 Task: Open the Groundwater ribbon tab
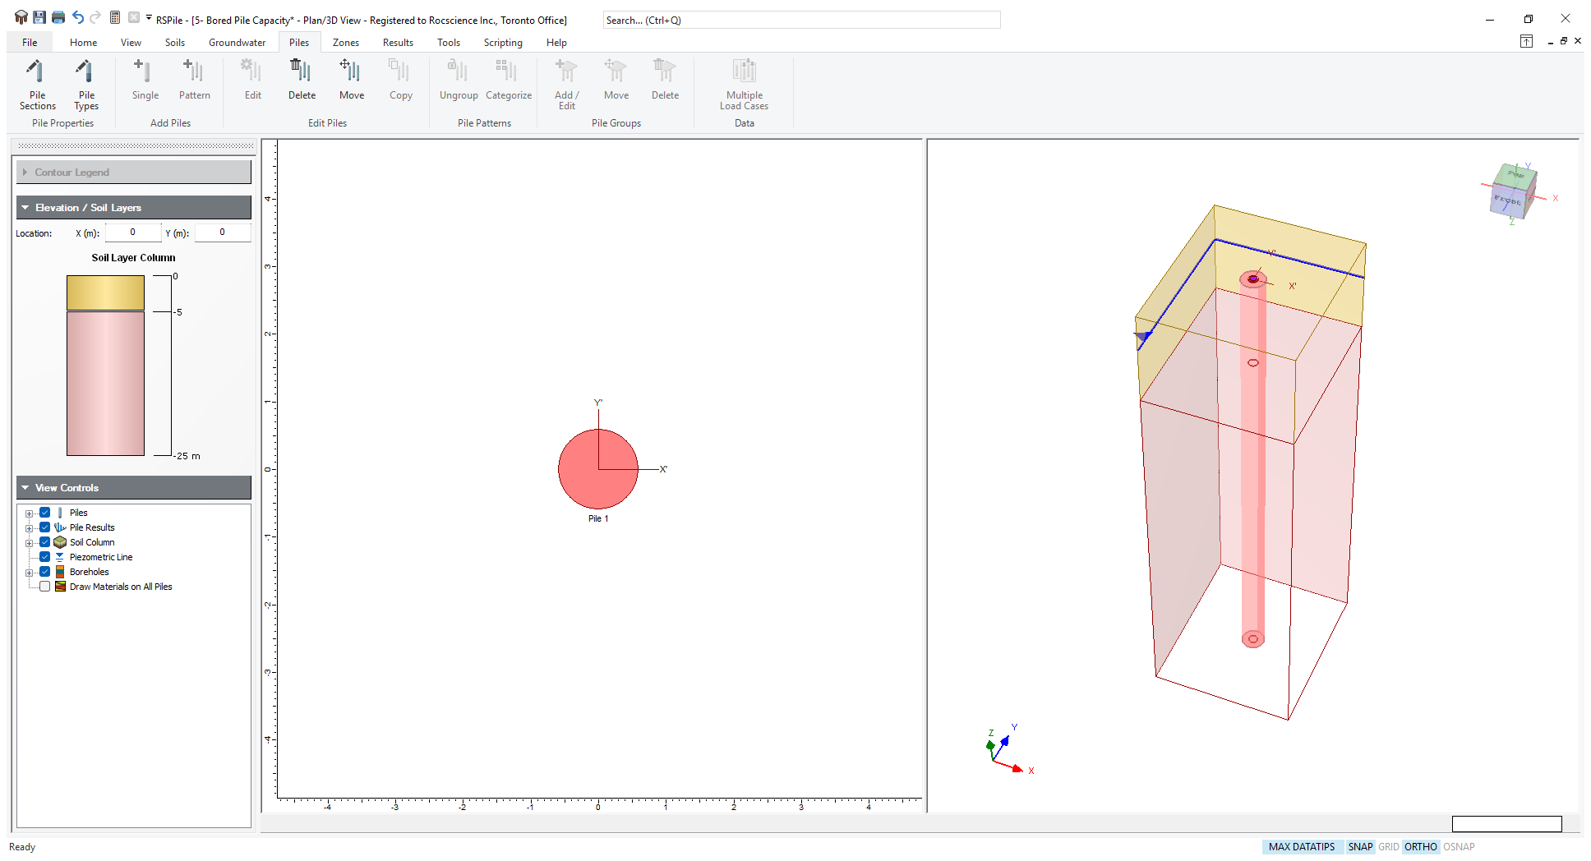pyautogui.click(x=237, y=43)
